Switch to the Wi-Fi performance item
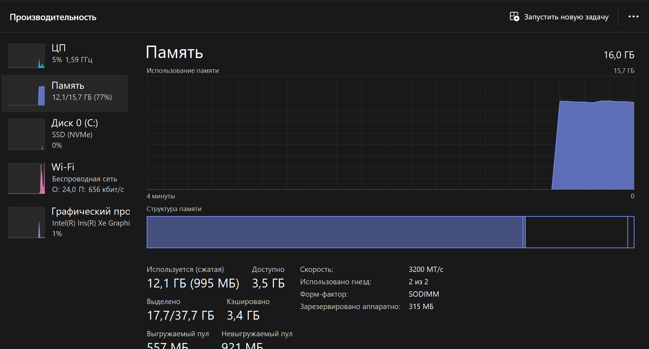 tap(65, 178)
